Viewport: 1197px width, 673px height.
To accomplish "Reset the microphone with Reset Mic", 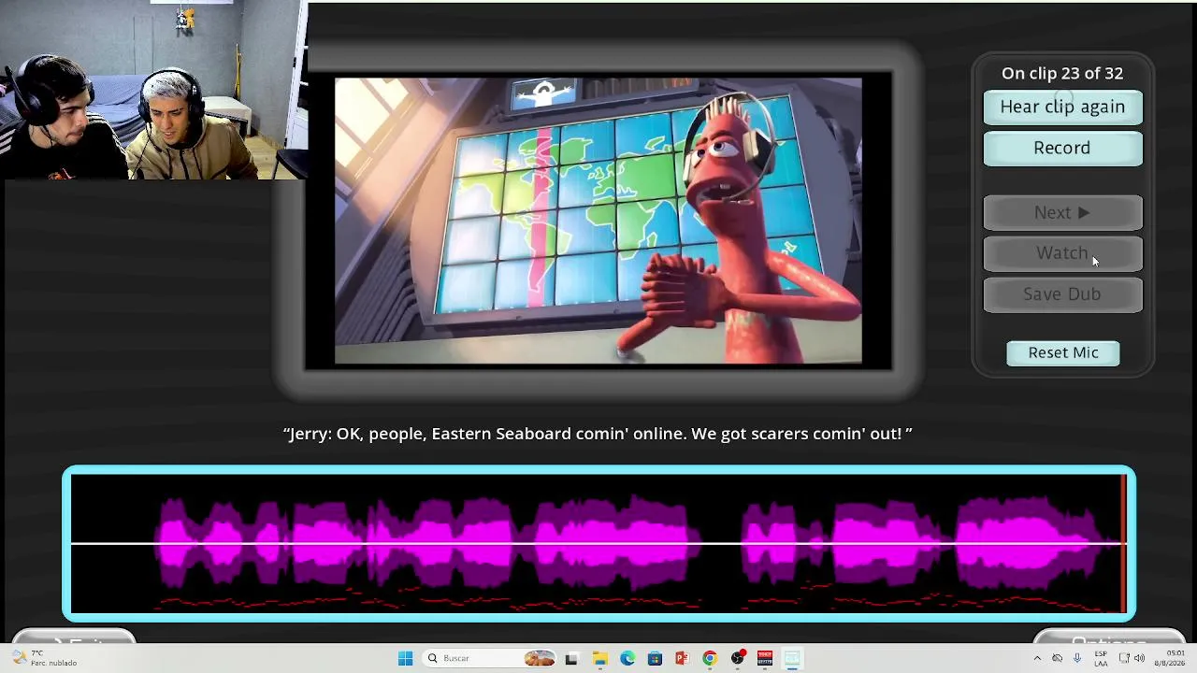I will click(x=1063, y=352).
